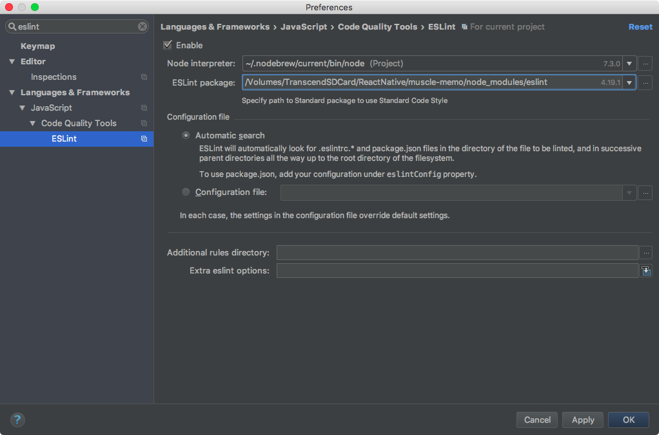The height and width of the screenshot is (435, 659).
Task: Click the For current project icon
Action: pos(464,27)
